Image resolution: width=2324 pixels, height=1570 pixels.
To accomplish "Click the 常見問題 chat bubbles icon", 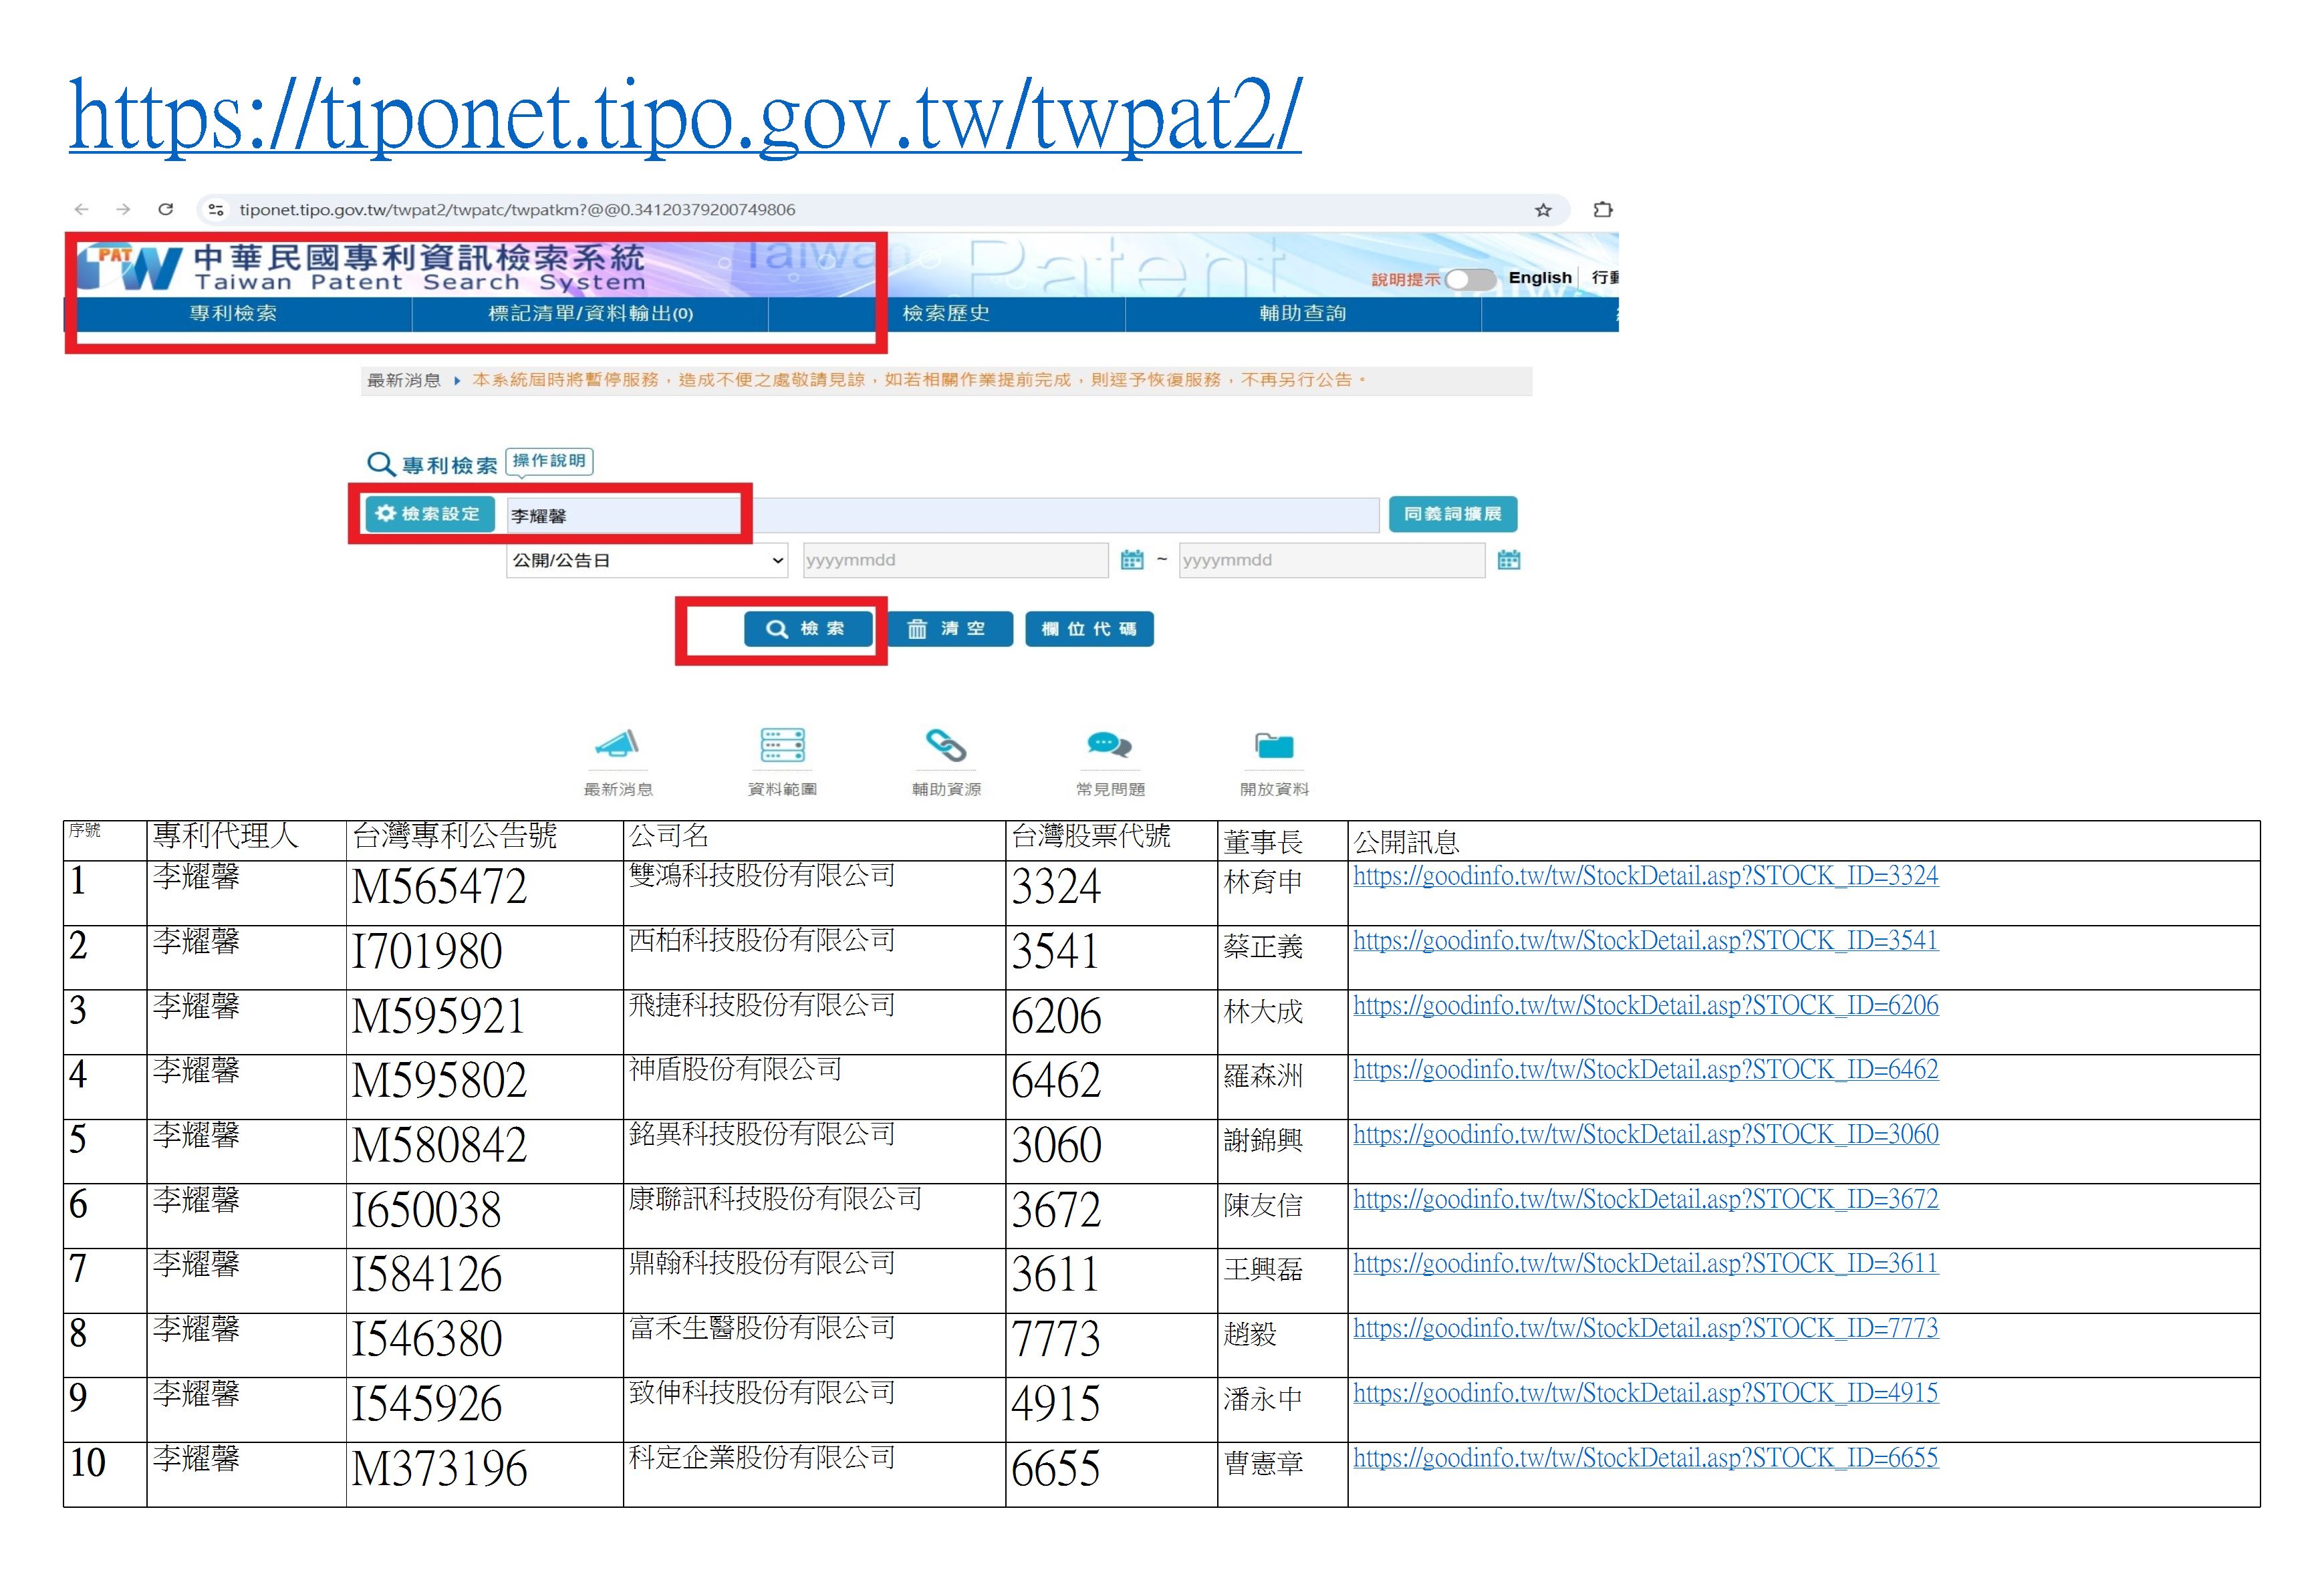I will (1109, 745).
